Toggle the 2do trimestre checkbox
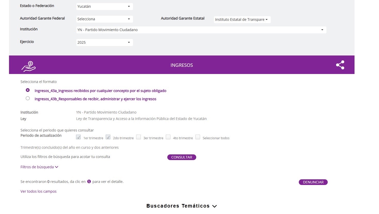Viewport: 379px width, 214px height. tap(108, 137)
